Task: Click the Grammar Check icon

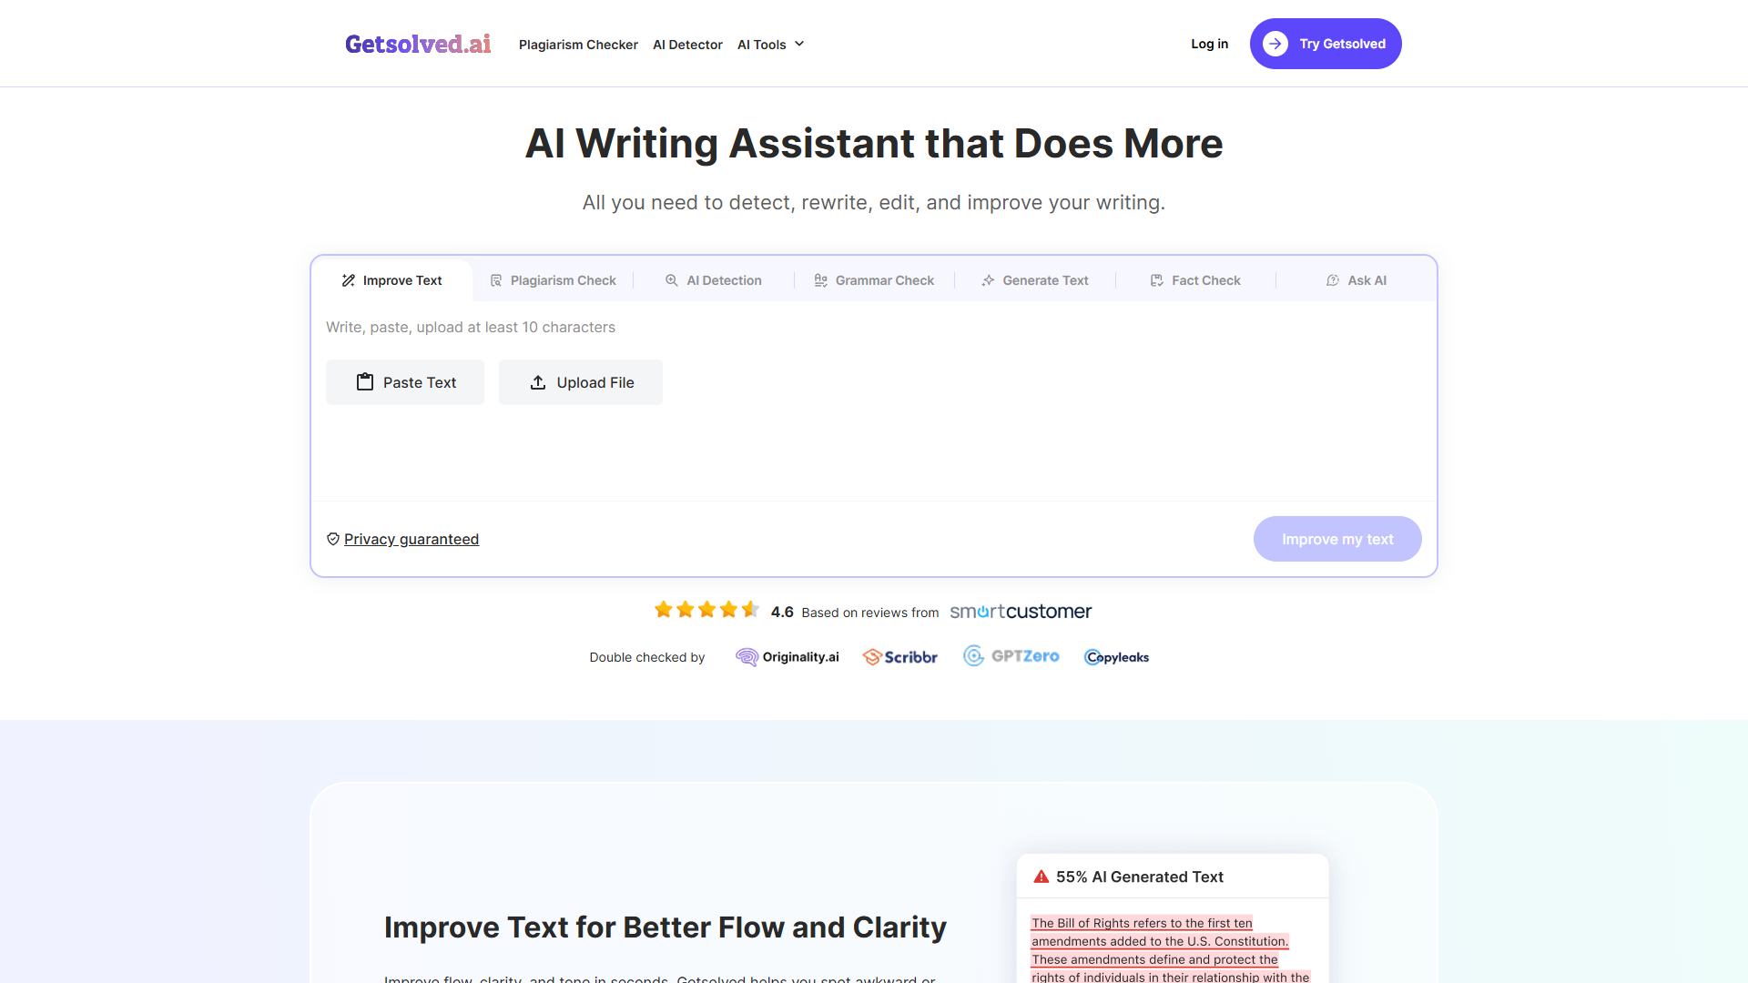Action: (820, 280)
